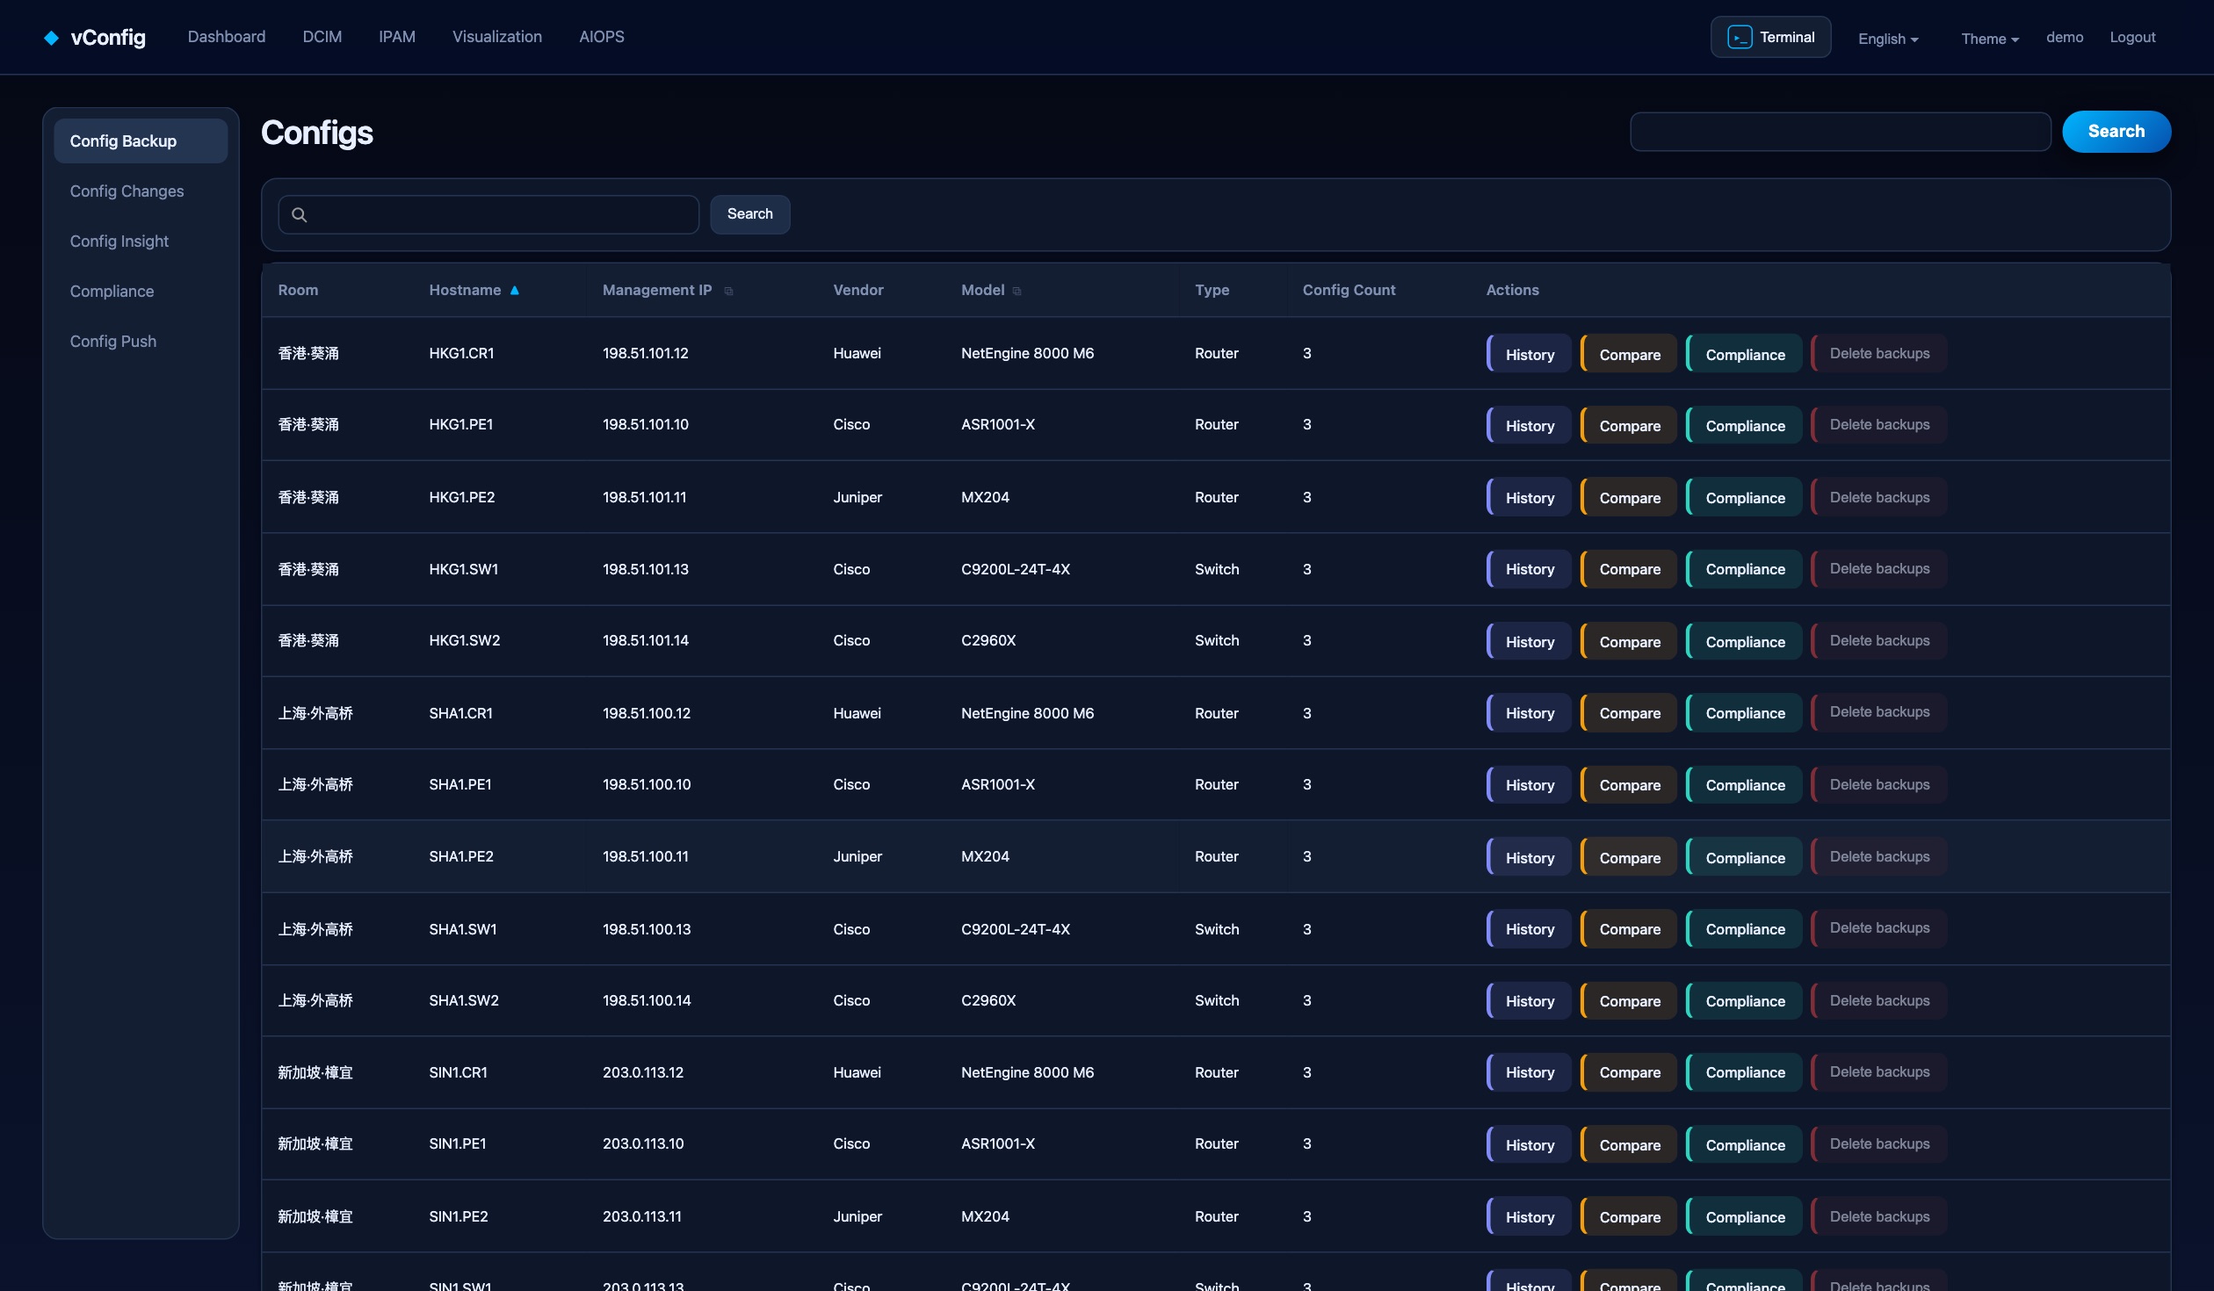The height and width of the screenshot is (1291, 2214).
Task: Open the Terminal button
Action: click(1770, 37)
